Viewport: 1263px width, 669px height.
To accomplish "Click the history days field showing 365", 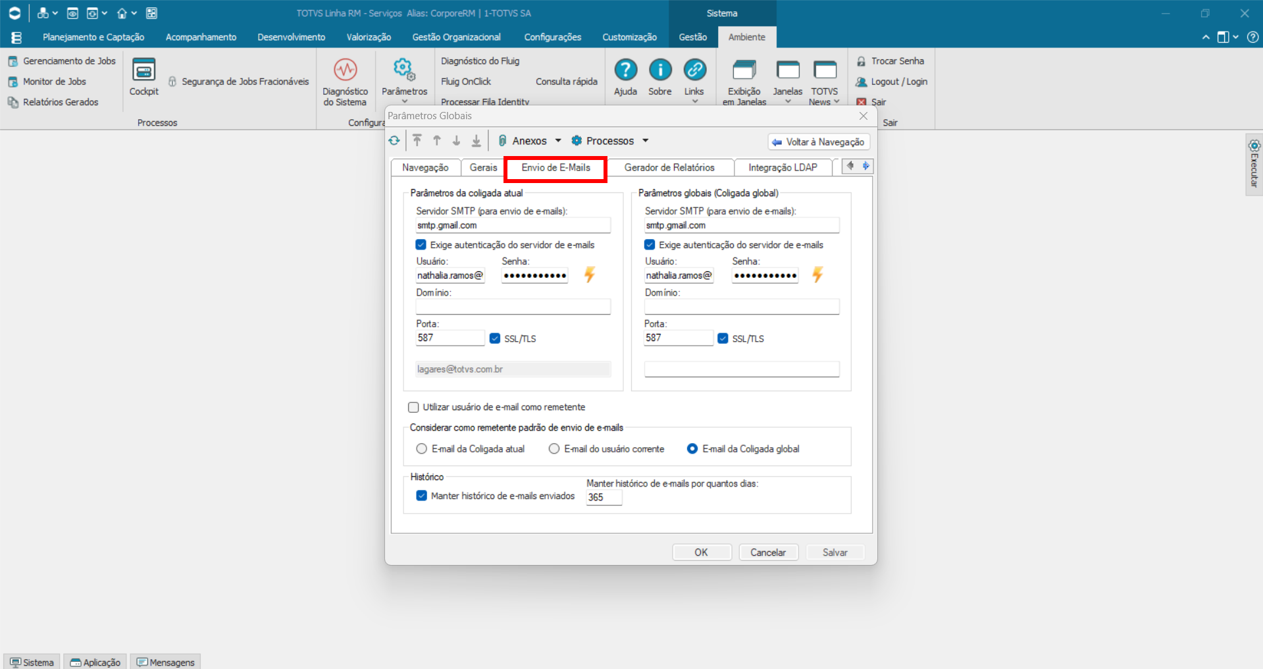I will click(x=604, y=497).
